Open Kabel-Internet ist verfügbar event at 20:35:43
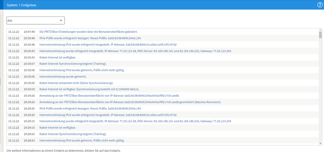This screenshot has width=324, height=152. coord(58,58)
